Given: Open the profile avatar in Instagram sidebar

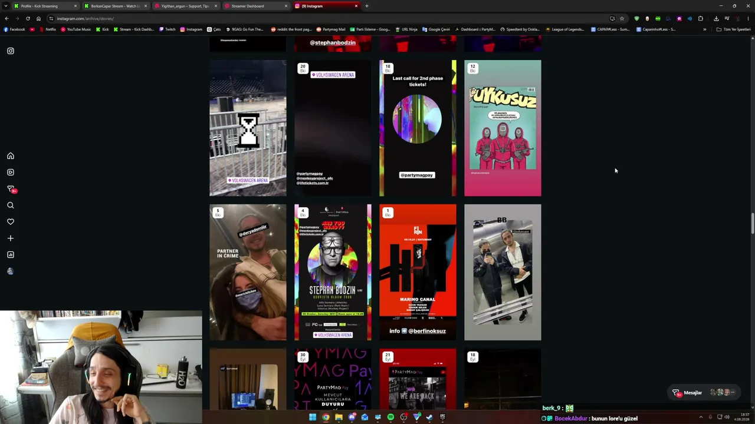Looking at the screenshot, I should click(x=10, y=271).
